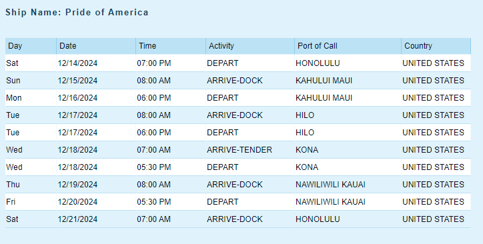Click the Ship Name Pride of America heading
483x244 pixels.
[77, 12]
